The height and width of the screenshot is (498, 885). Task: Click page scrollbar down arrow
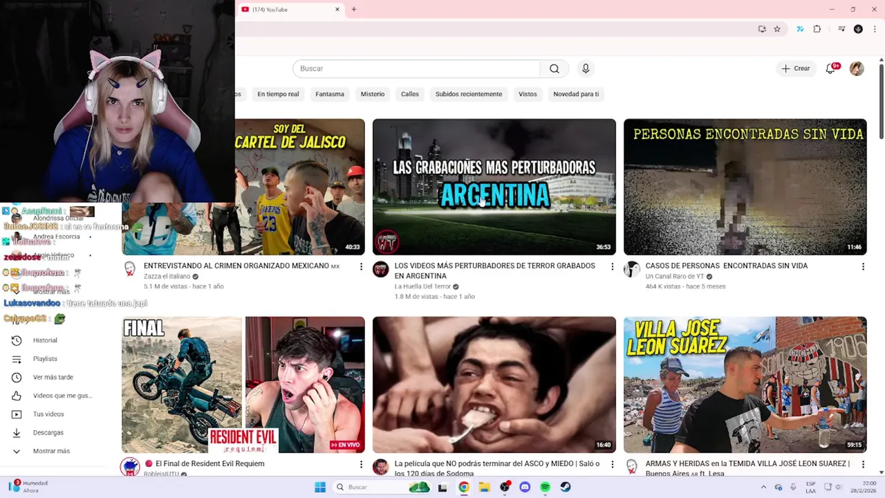click(881, 472)
